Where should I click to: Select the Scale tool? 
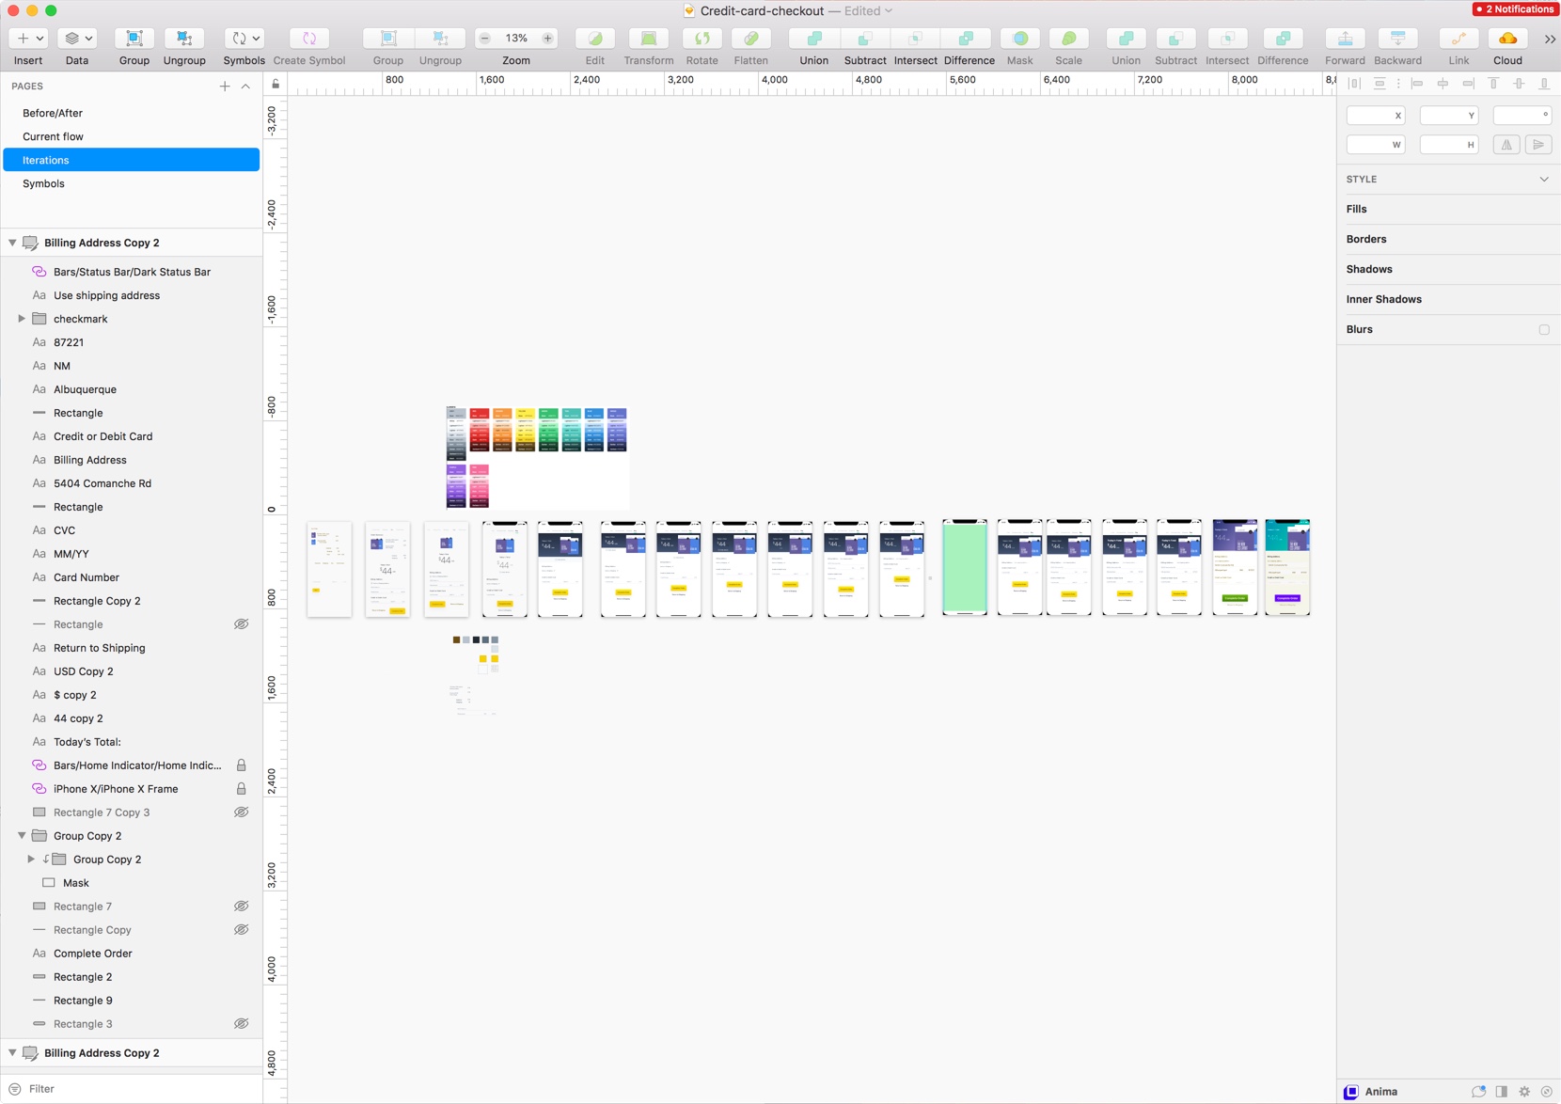point(1068,39)
